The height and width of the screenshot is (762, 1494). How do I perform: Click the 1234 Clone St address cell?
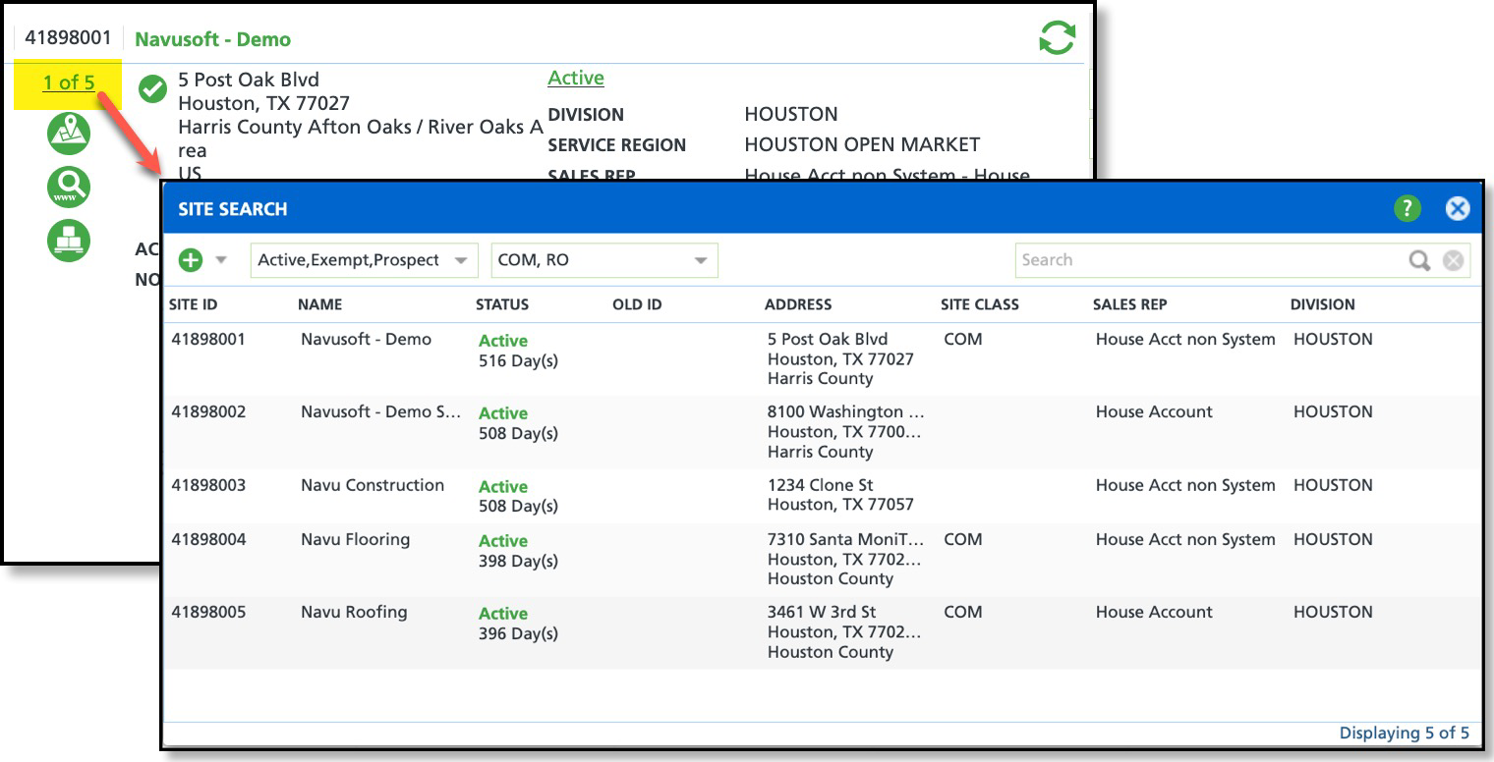[x=840, y=495]
